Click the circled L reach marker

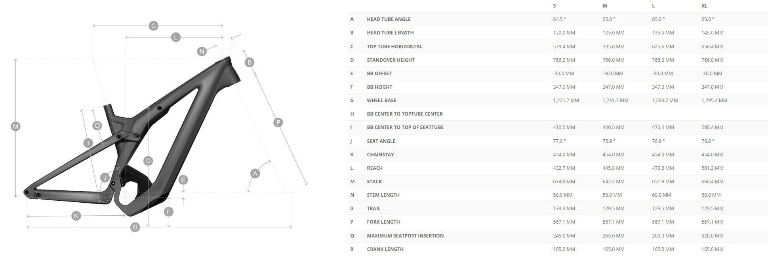(x=176, y=37)
